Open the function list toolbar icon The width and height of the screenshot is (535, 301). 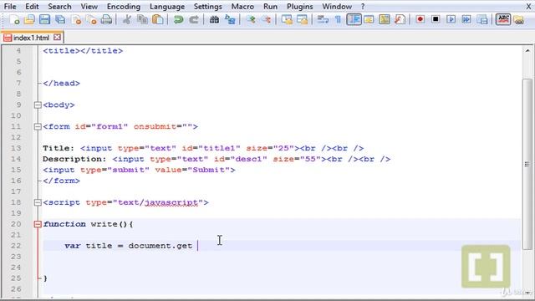coord(400,19)
